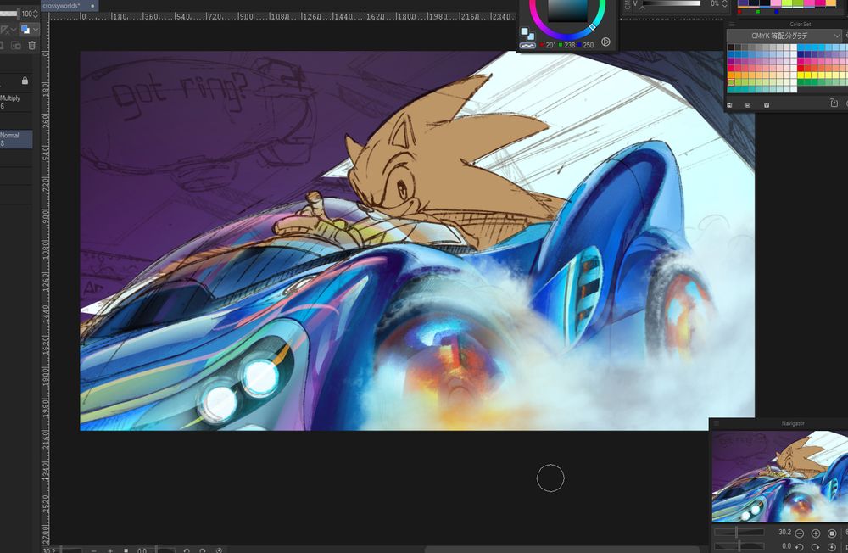Click the hue ring handle on color wheel
The image size is (848, 553).
(x=592, y=26)
